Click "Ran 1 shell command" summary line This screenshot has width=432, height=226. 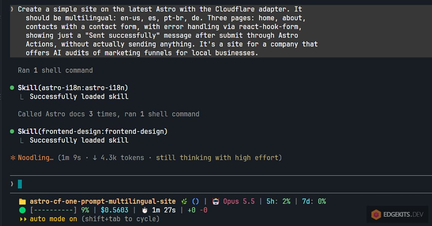[x=55, y=70]
